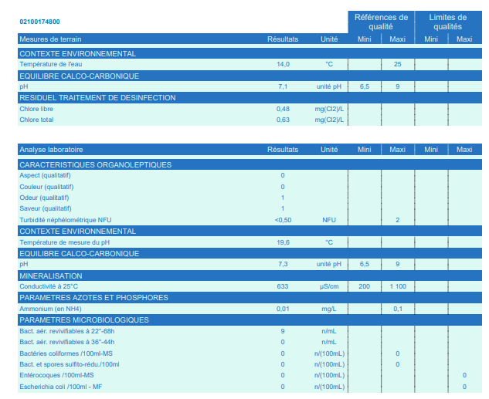Select the Escherichia coli /100ml - MF row
The image size is (489, 399).
point(60,386)
